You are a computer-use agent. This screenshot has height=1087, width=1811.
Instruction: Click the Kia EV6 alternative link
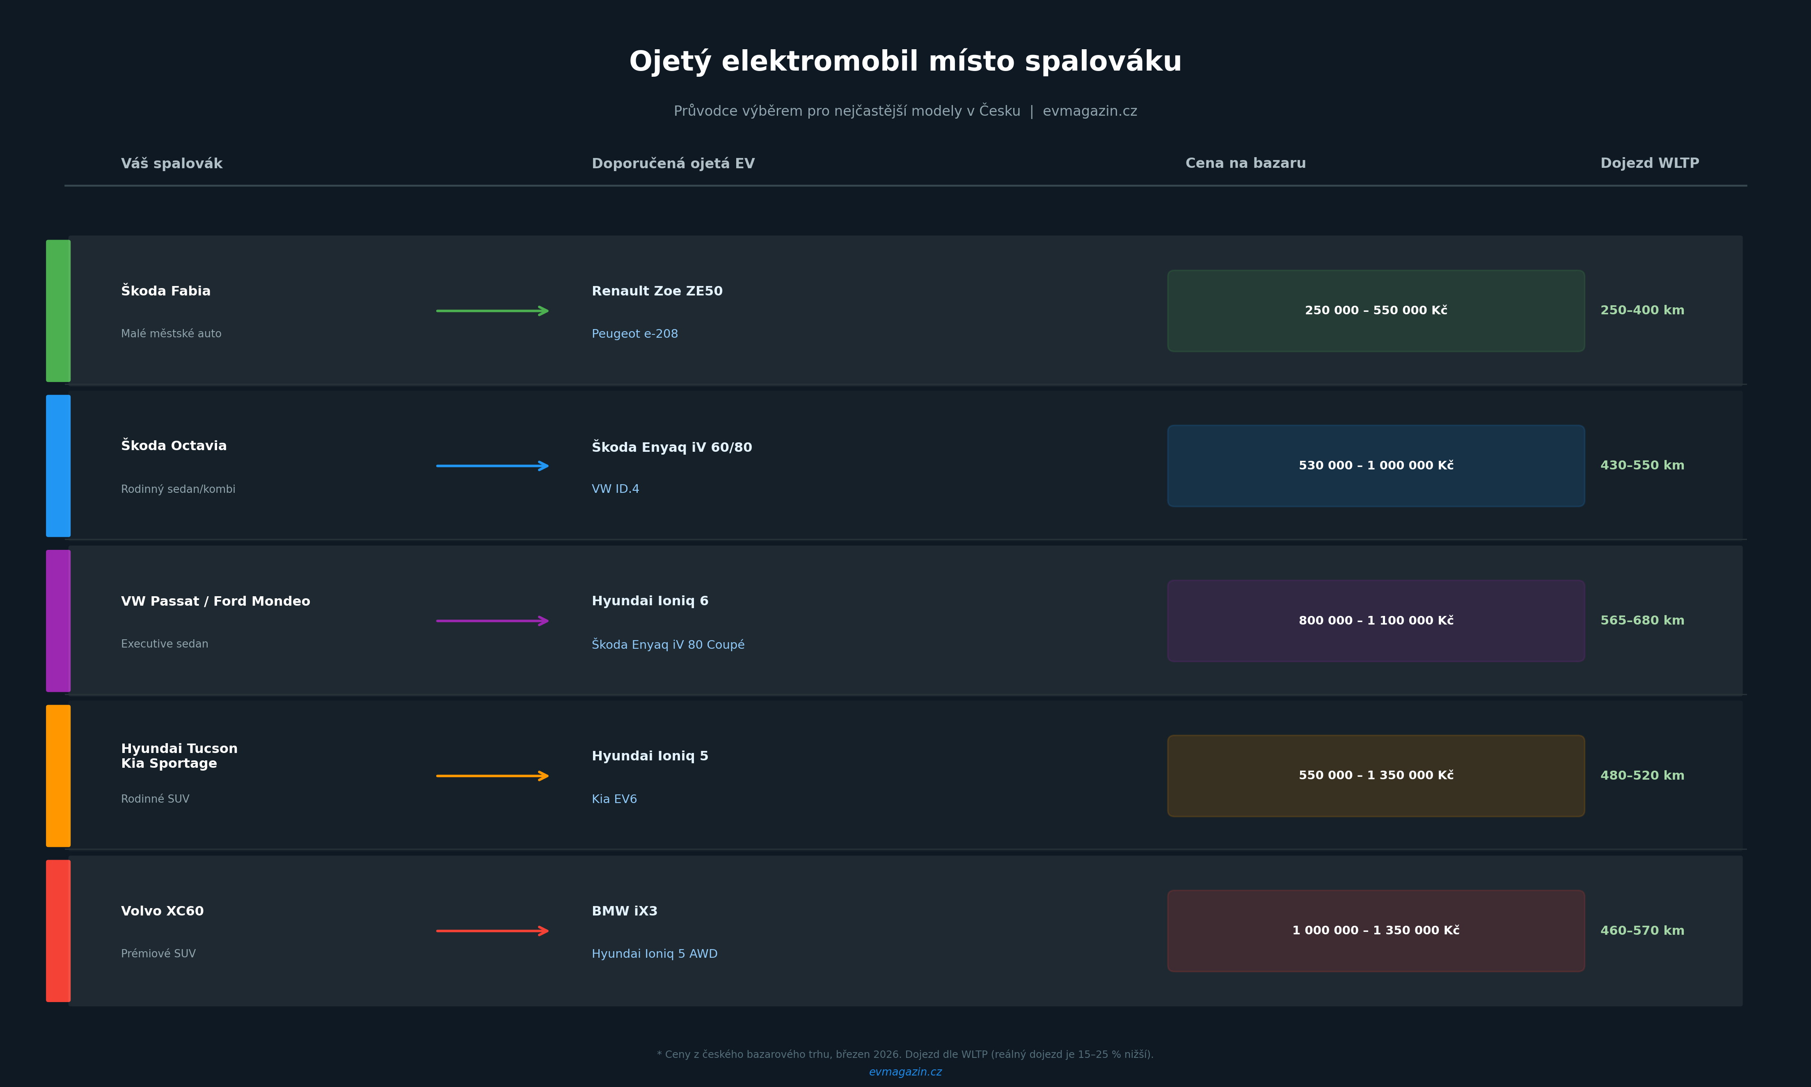(614, 799)
